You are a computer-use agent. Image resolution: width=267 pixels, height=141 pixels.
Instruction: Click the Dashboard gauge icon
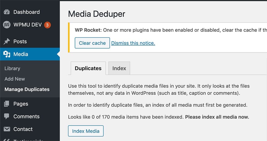(x=7, y=12)
